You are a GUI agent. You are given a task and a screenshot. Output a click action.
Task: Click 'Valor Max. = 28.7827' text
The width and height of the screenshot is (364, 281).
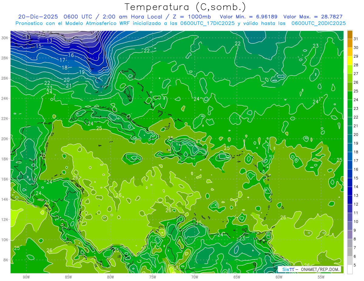pyautogui.click(x=313, y=17)
